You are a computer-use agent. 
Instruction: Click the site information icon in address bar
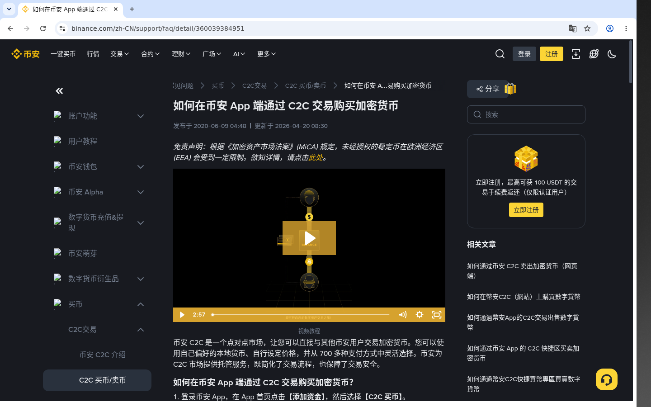(62, 28)
